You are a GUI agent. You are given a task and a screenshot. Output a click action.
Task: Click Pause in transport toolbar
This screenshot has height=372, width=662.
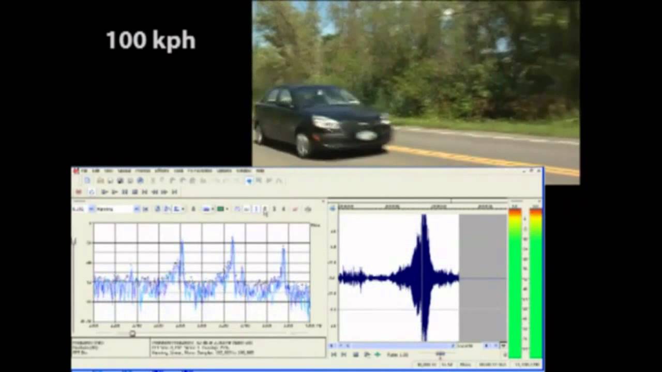click(125, 192)
